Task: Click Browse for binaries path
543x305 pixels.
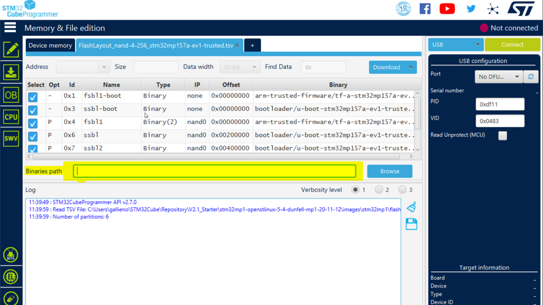Action: tap(390, 171)
